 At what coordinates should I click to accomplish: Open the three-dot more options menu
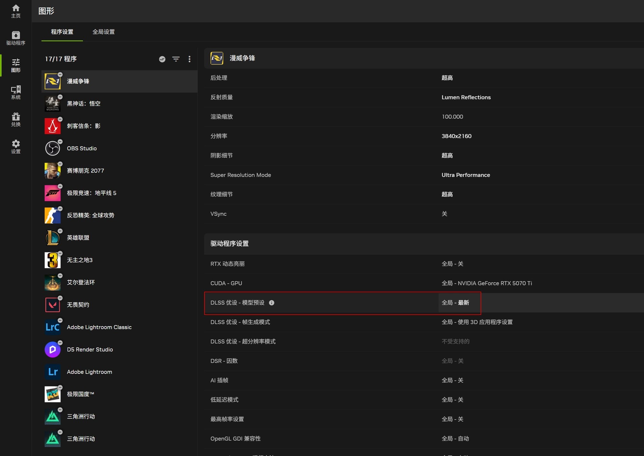click(189, 59)
